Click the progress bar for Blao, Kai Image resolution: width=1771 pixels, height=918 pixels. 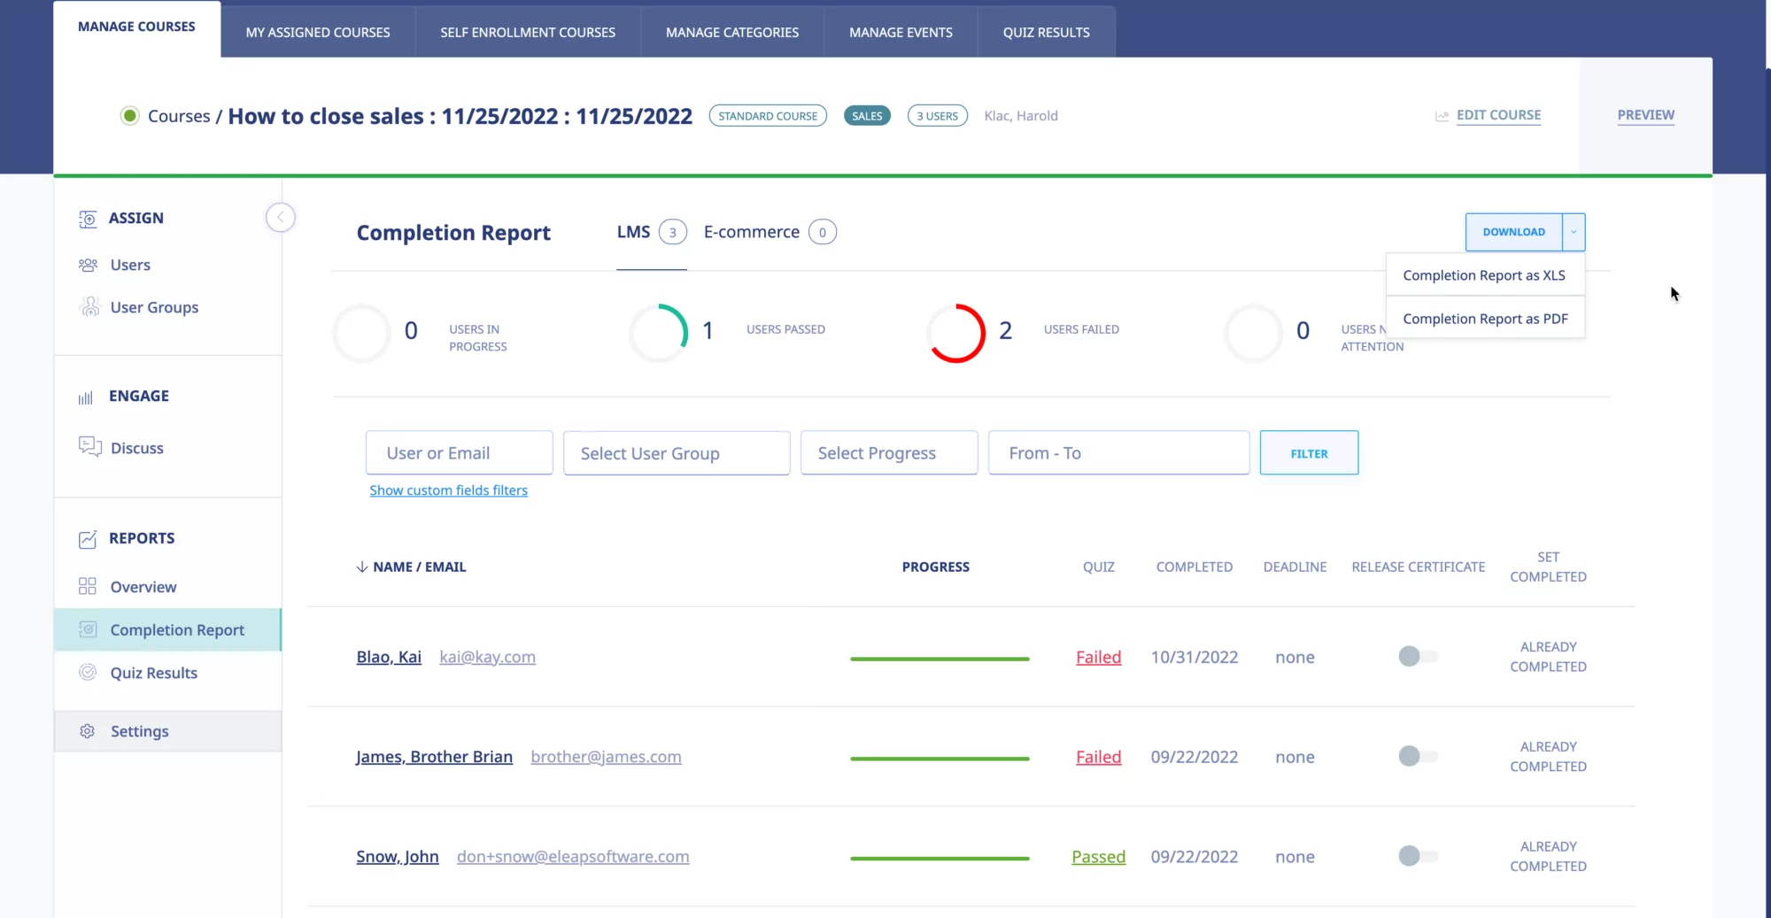point(940,659)
